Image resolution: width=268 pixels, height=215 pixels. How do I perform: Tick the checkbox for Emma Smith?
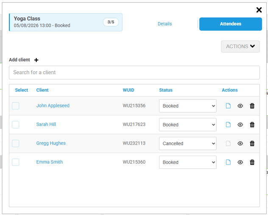(16, 162)
